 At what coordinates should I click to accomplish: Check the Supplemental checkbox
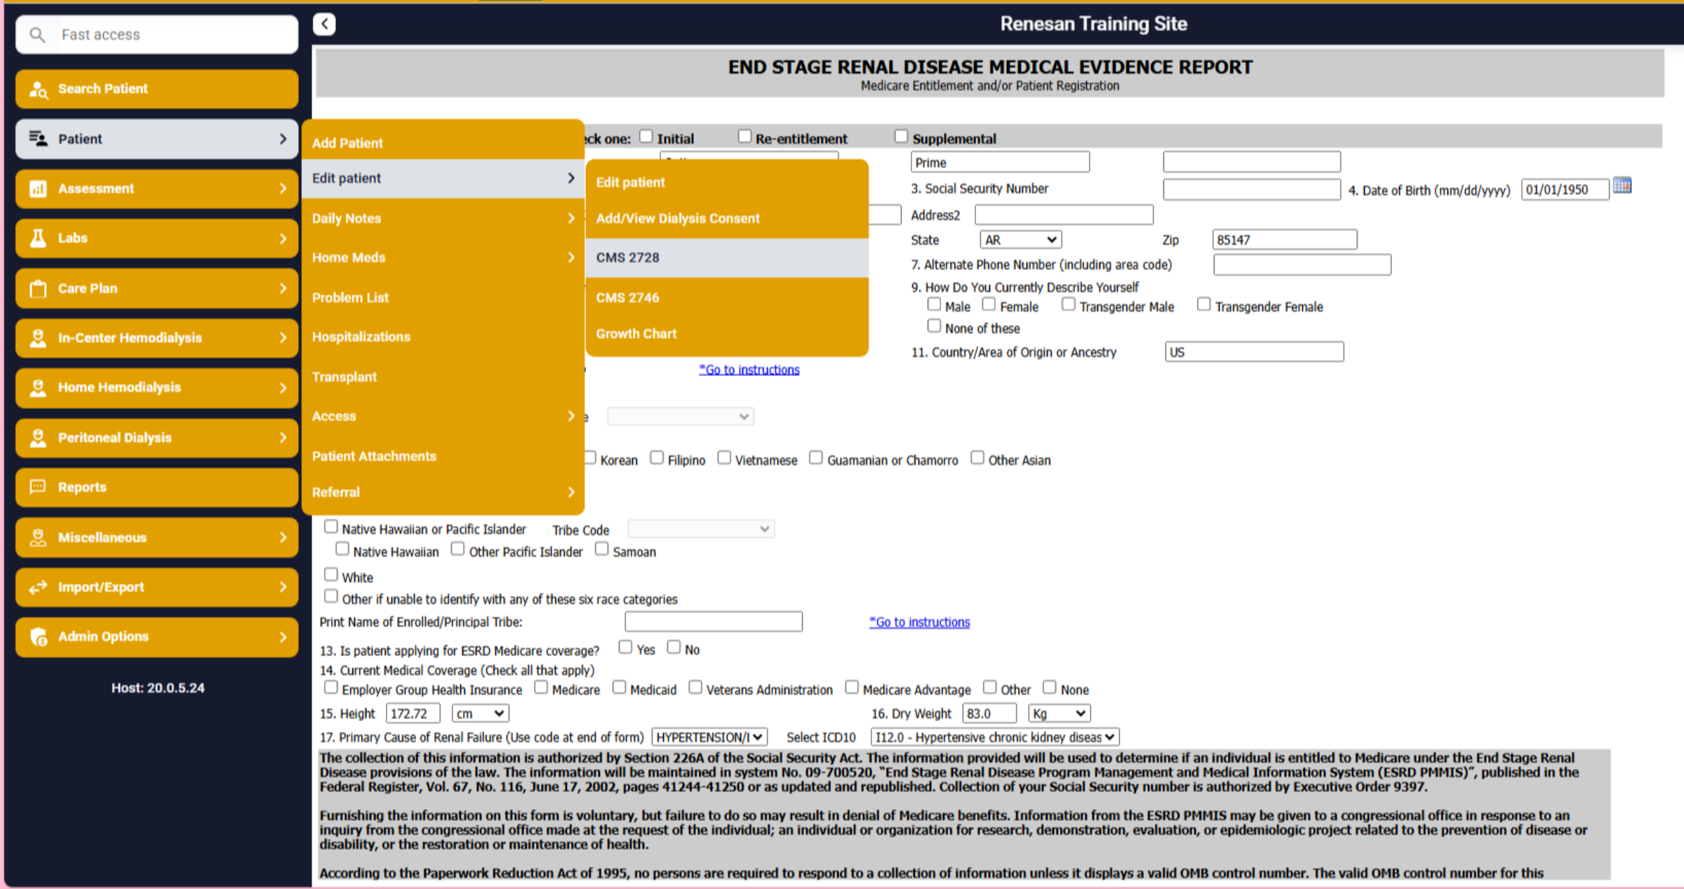pos(901,136)
